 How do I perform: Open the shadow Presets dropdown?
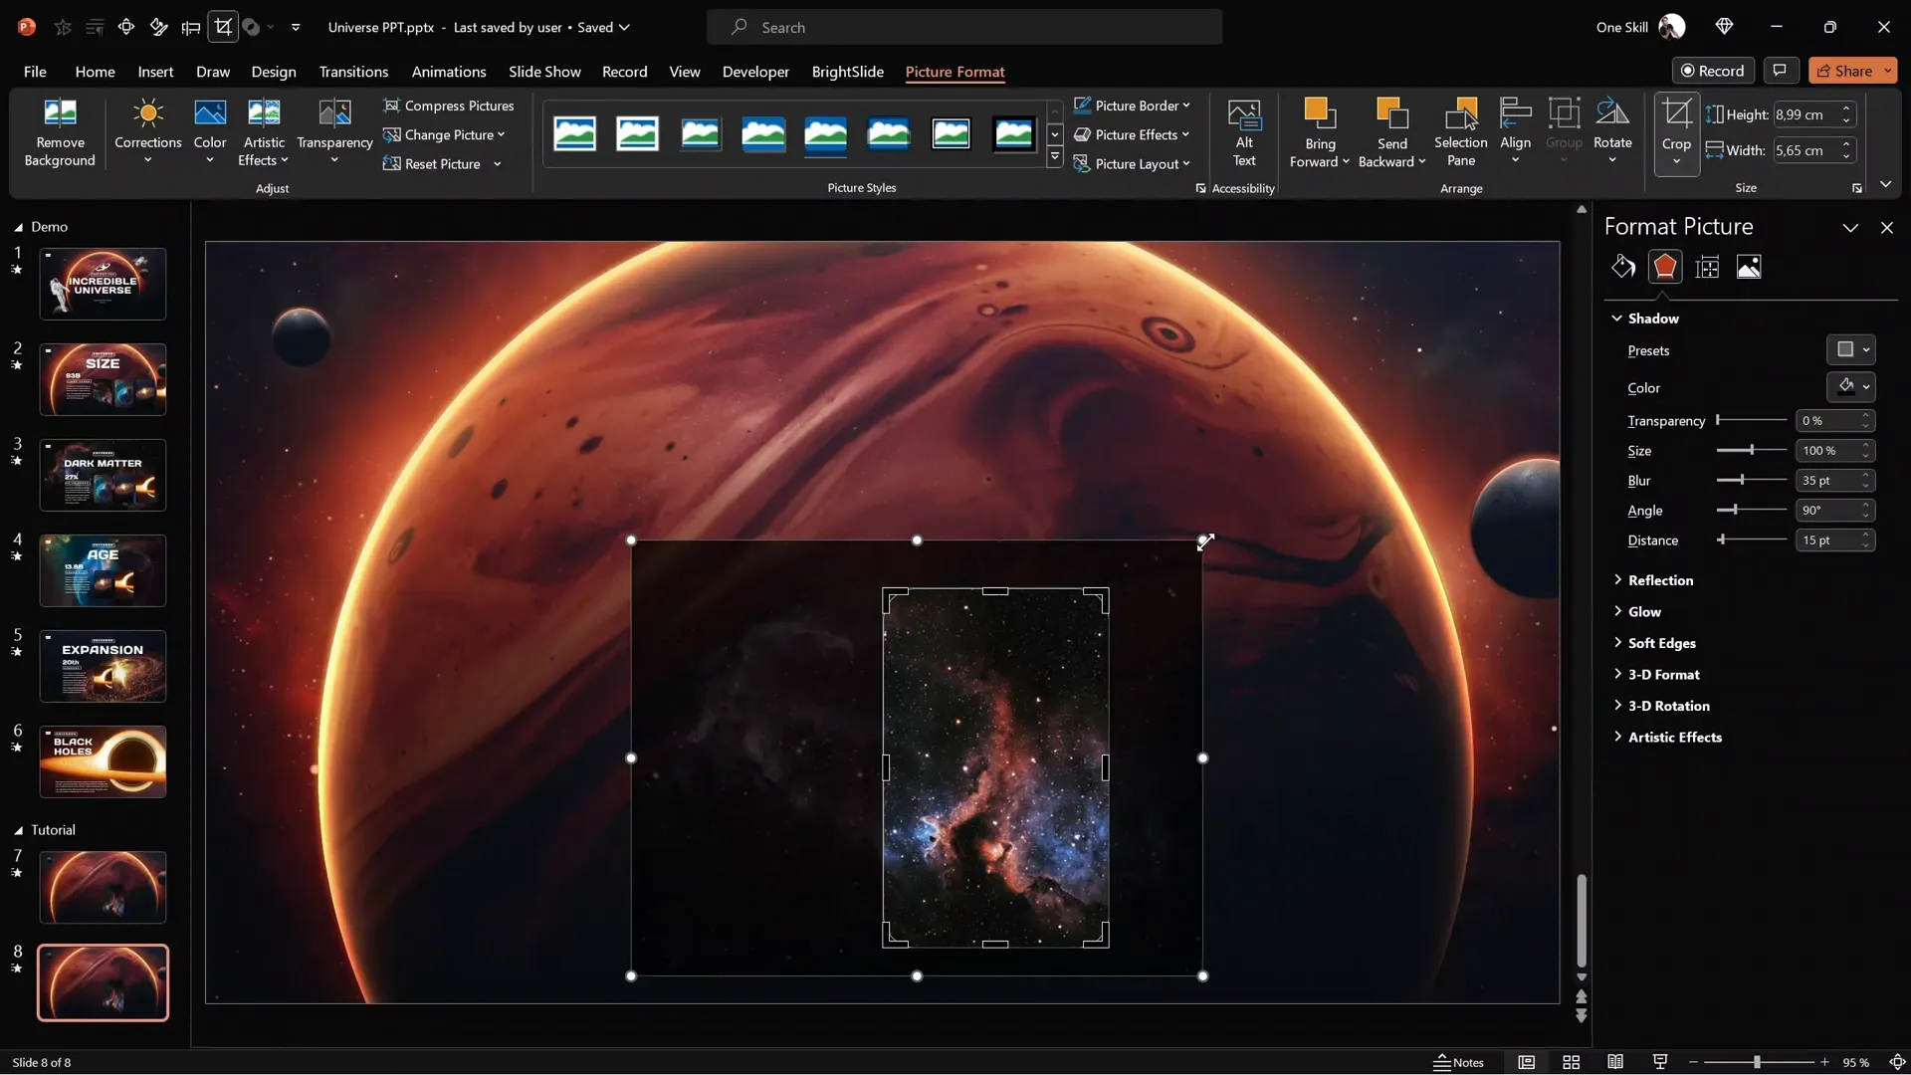(1851, 349)
